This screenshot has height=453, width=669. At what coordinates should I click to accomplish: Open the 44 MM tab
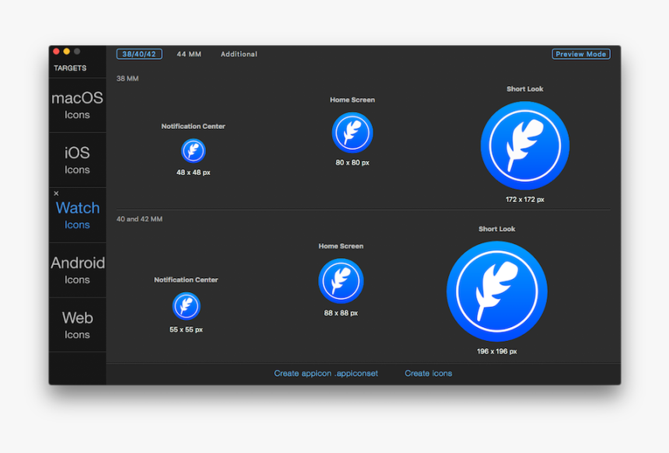pyautogui.click(x=189, y=54)
